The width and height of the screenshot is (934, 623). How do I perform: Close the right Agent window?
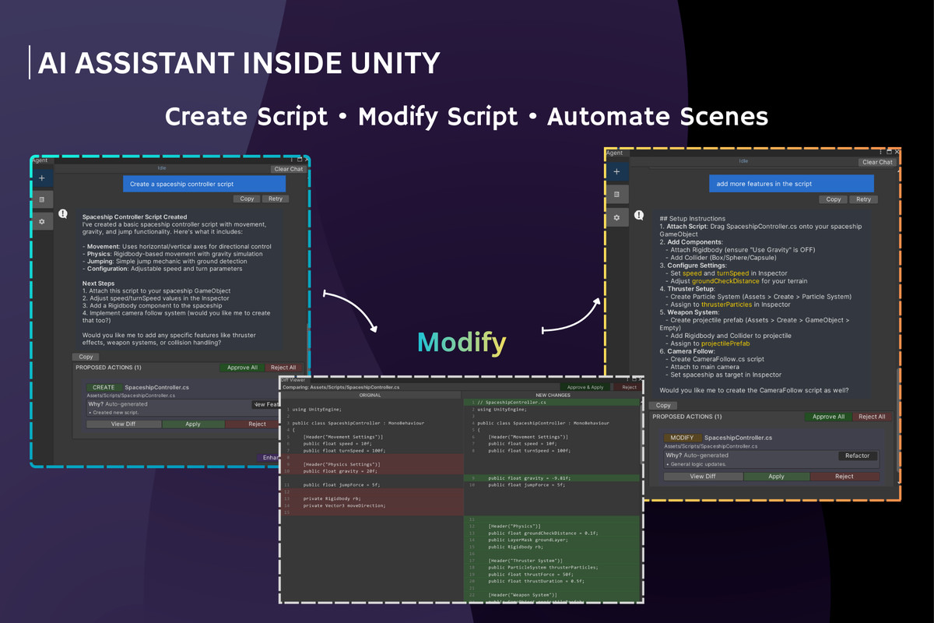coord(897,152)
